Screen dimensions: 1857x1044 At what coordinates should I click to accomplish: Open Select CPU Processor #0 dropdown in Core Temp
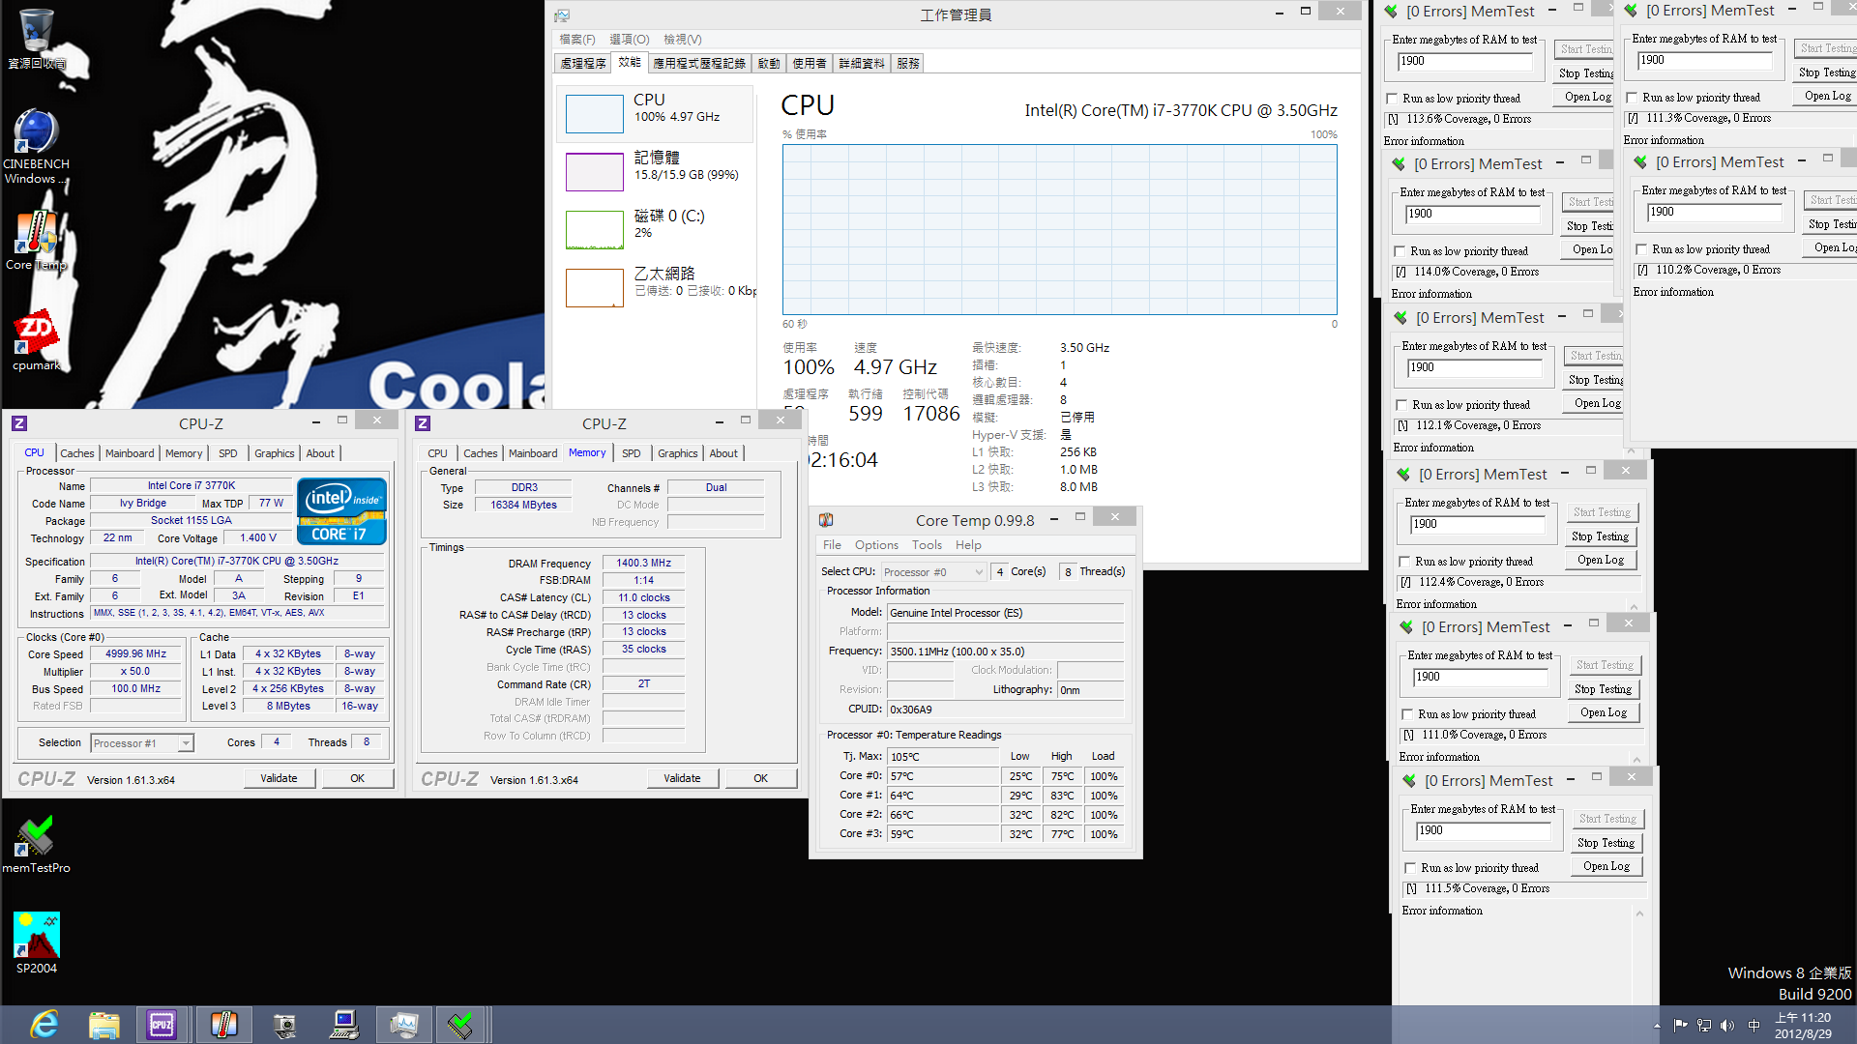tap(932, 572)
